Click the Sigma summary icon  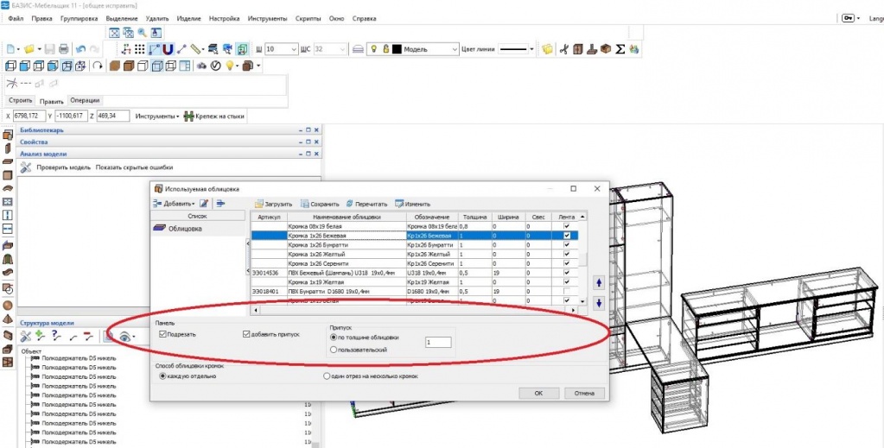coord(620,49)
